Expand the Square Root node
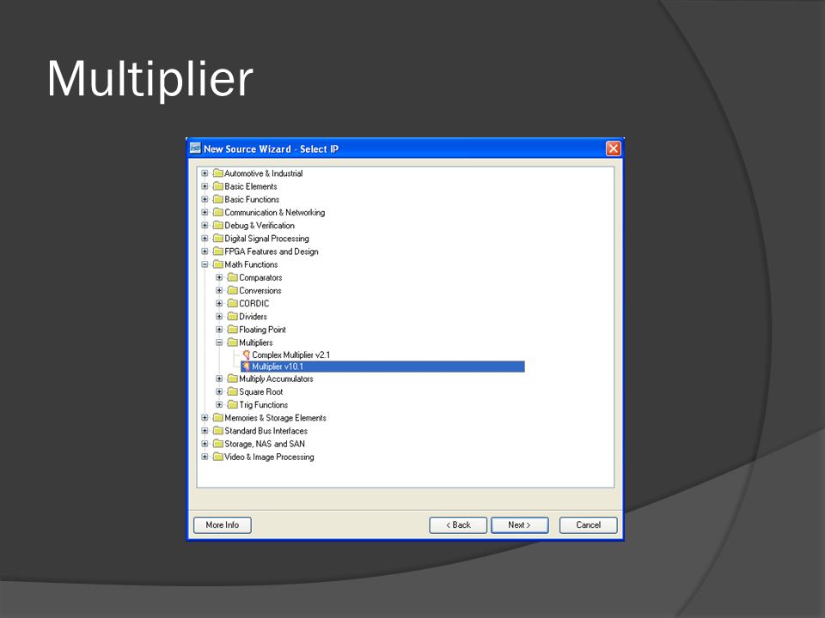 pyautogui.click(x=219, y=391)
